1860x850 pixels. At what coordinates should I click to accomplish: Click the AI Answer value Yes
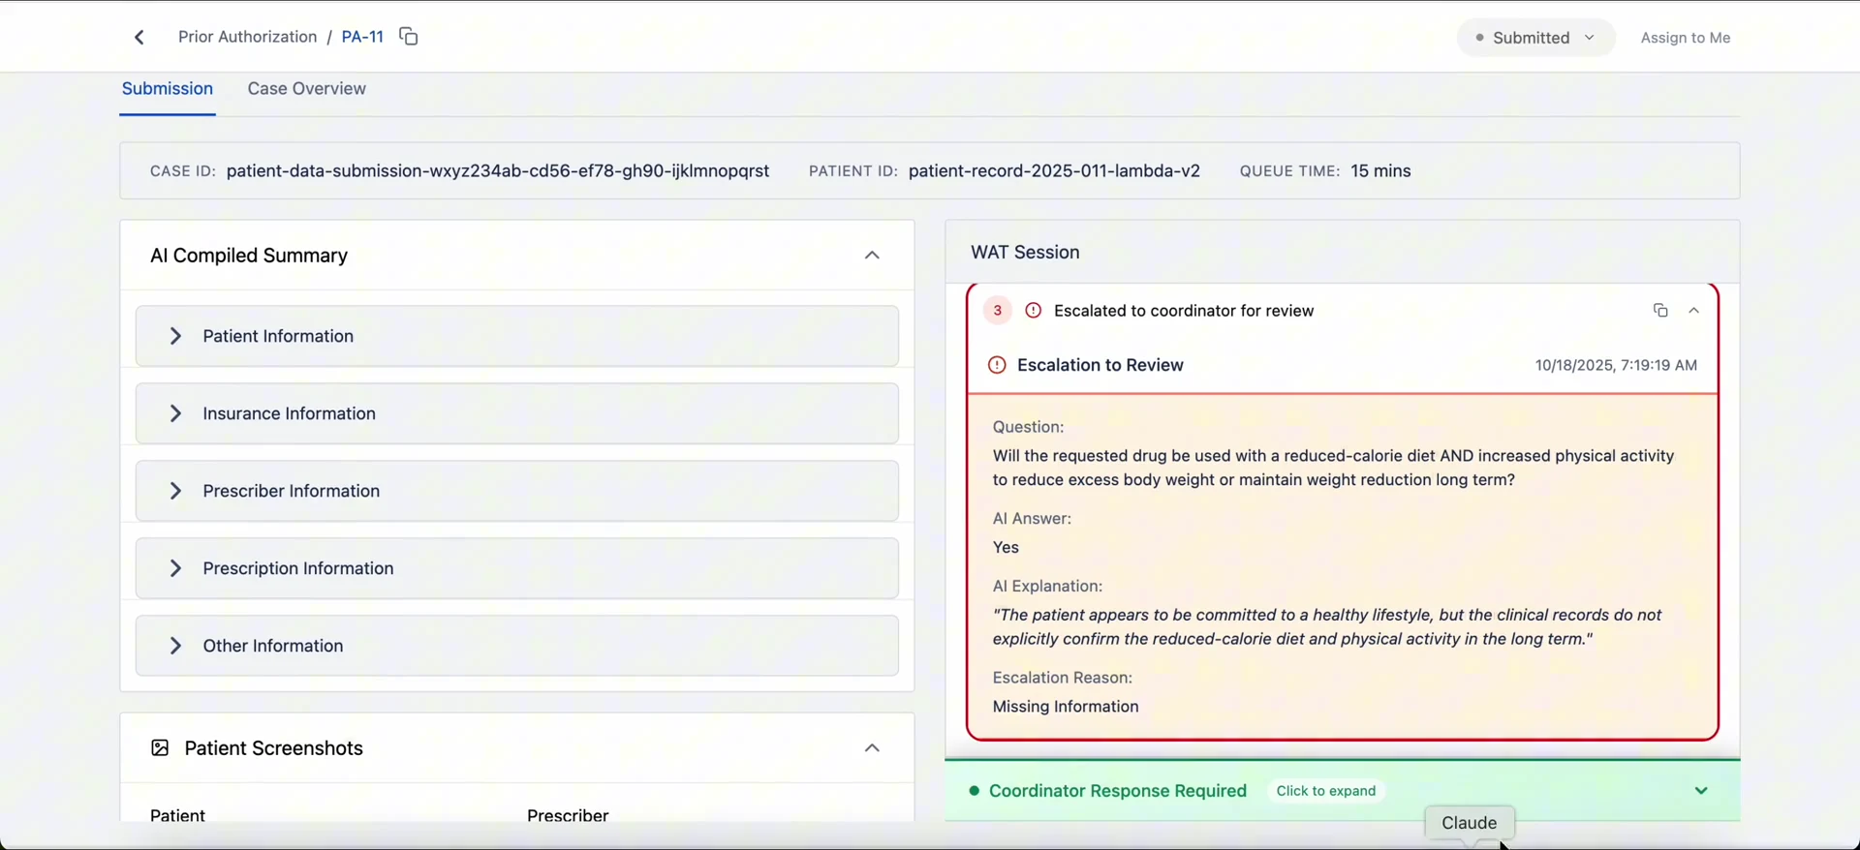pos(1006,548)
